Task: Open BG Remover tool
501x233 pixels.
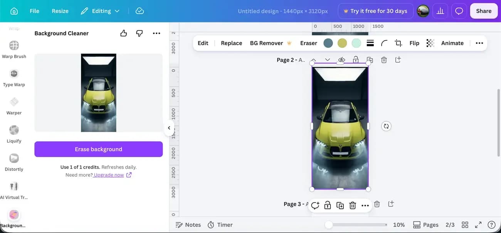Action: 271,43
